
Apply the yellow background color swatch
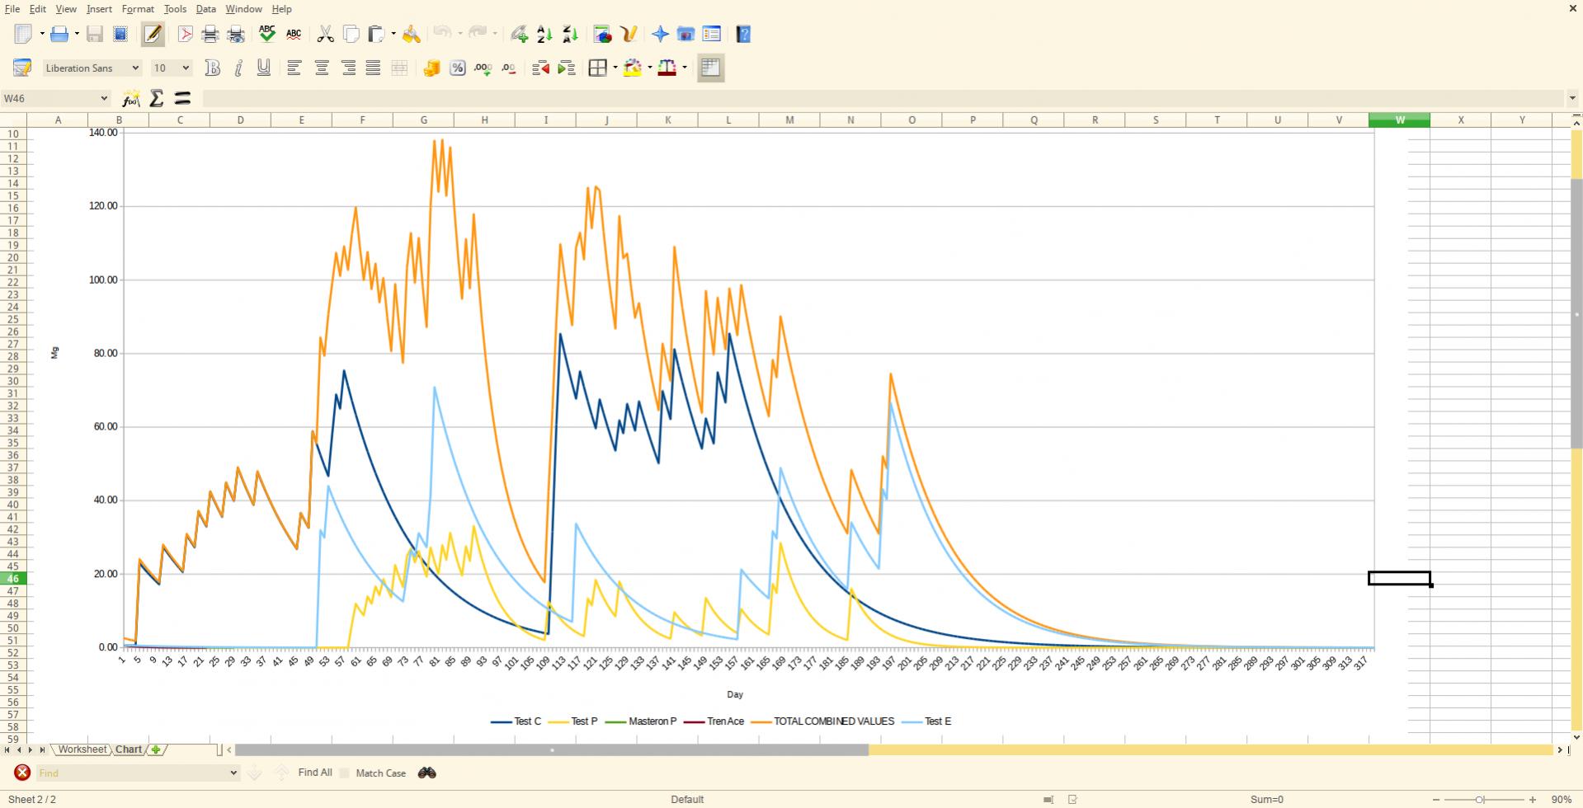click(633, 68)
